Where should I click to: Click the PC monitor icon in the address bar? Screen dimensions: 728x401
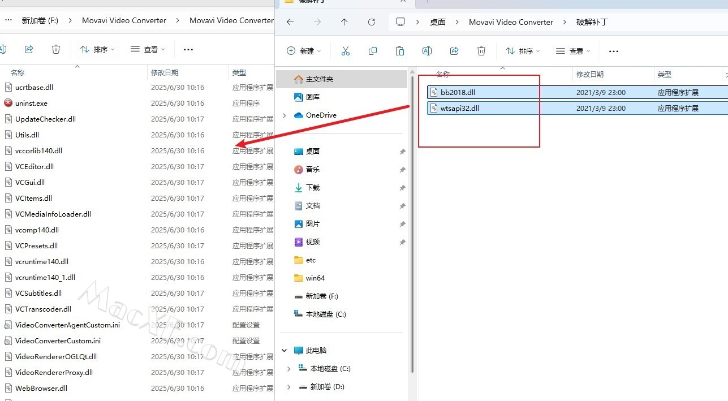click(x=400, y=22)
